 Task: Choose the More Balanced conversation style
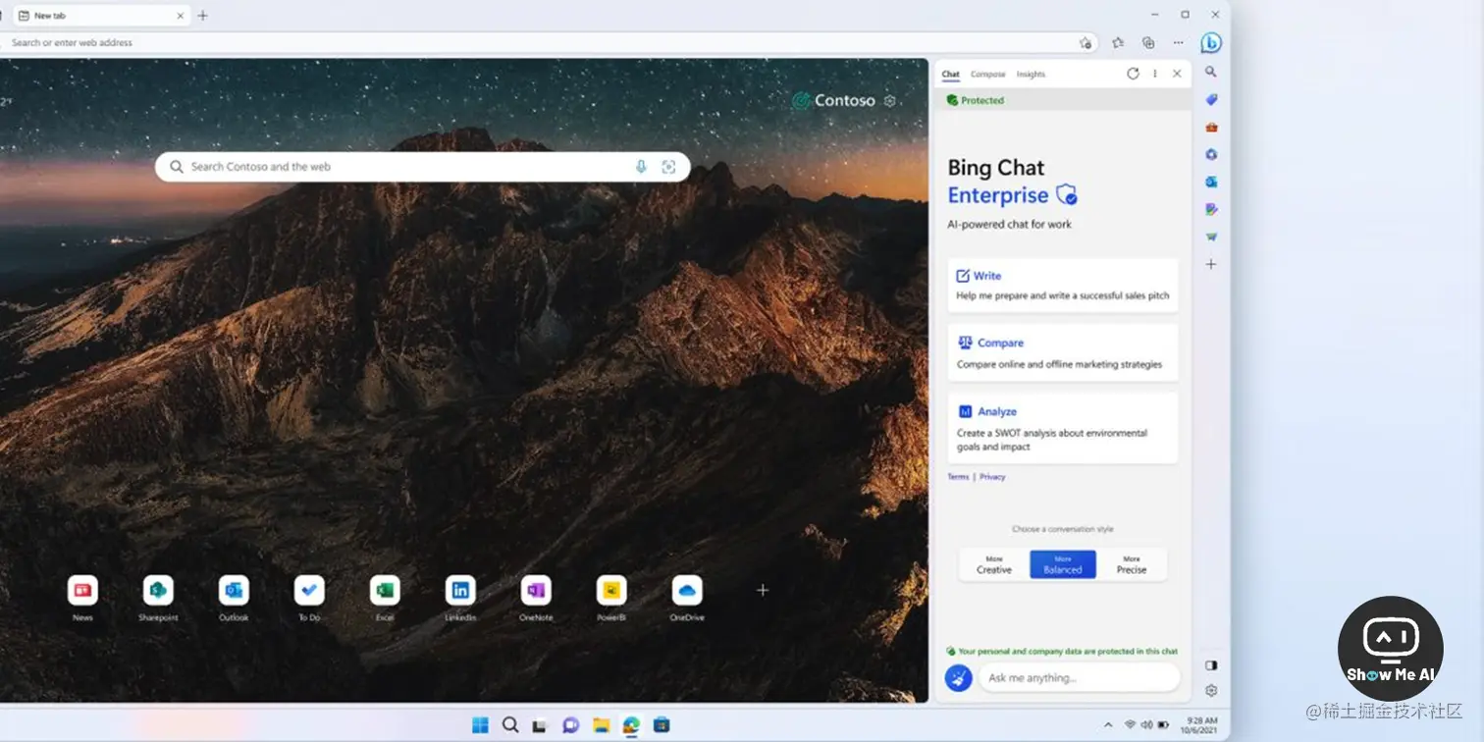pyautogui.click(x=1063, y=564)
